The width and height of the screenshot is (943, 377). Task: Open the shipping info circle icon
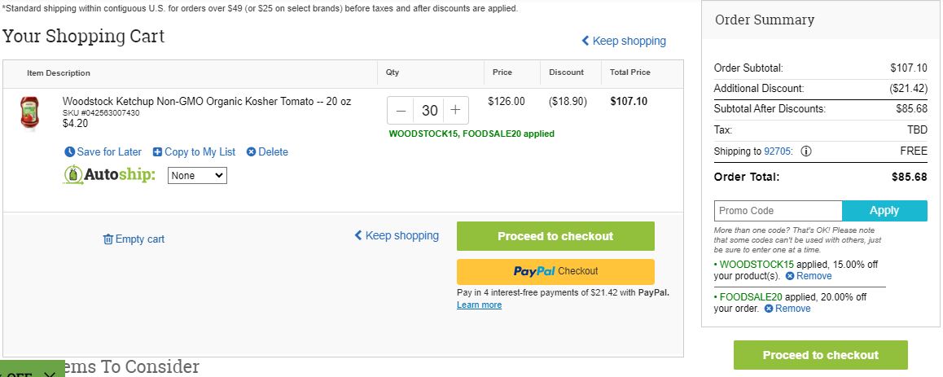(806, 151)
